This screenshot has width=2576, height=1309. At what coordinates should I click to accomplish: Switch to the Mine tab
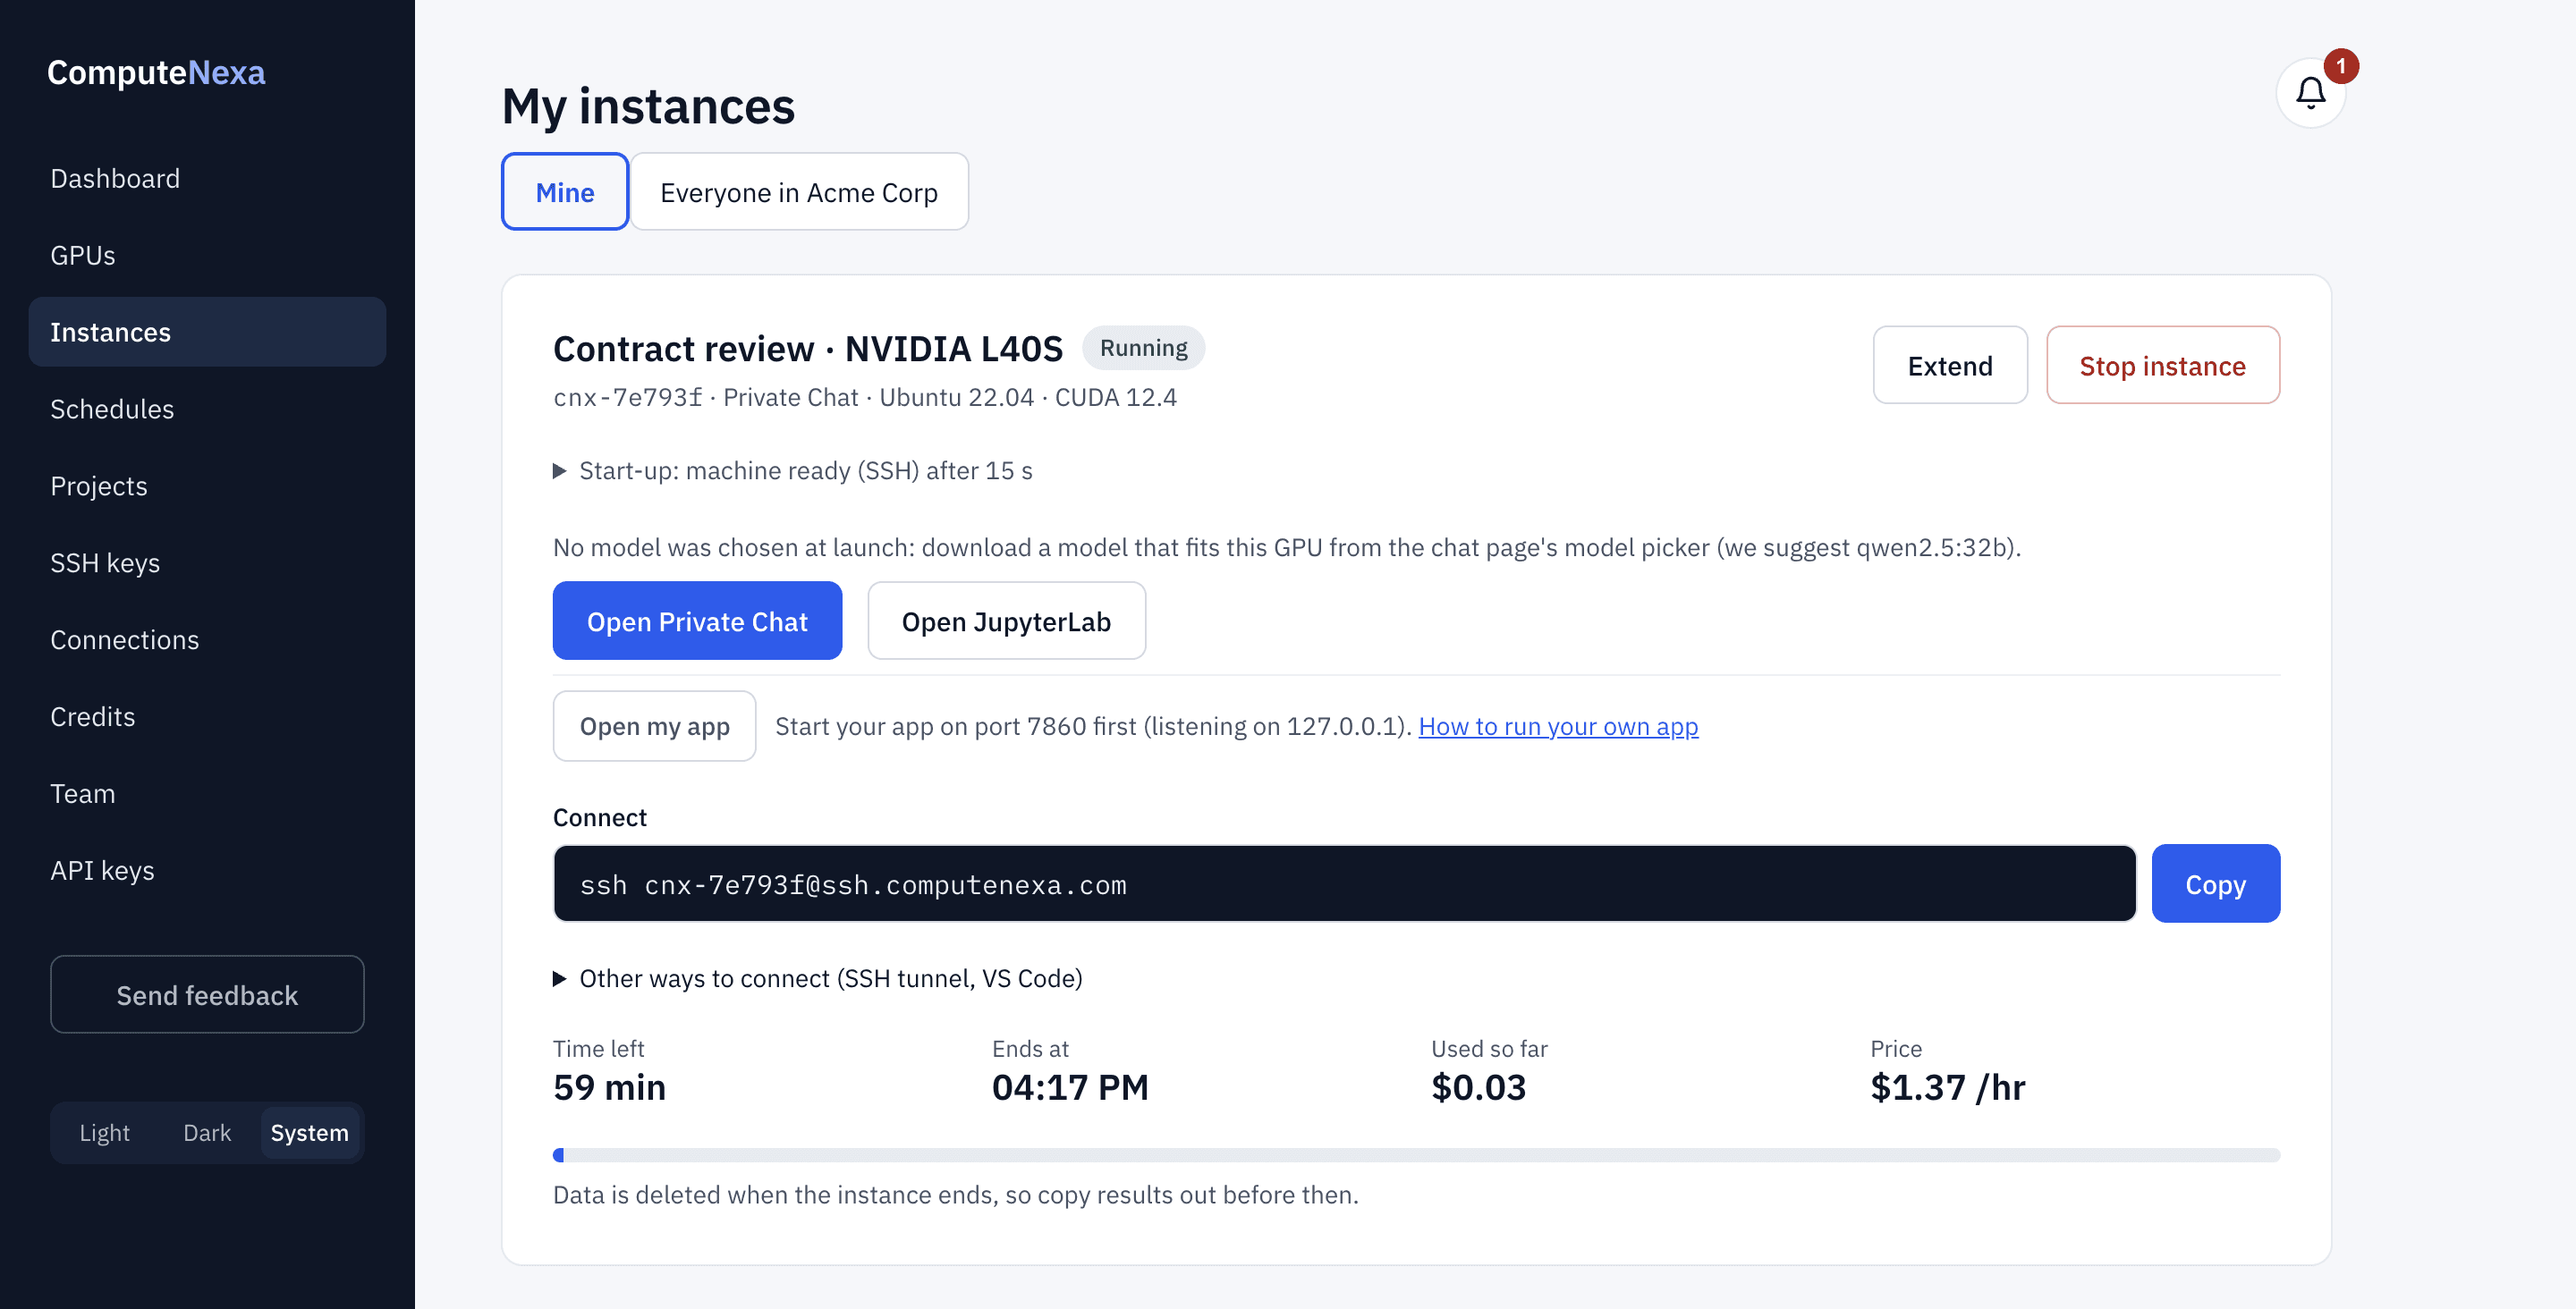(x=565, y=191)
